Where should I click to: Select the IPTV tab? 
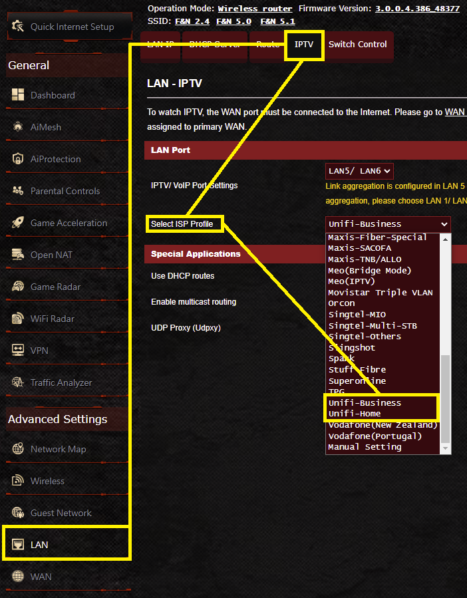click(304, 45)
